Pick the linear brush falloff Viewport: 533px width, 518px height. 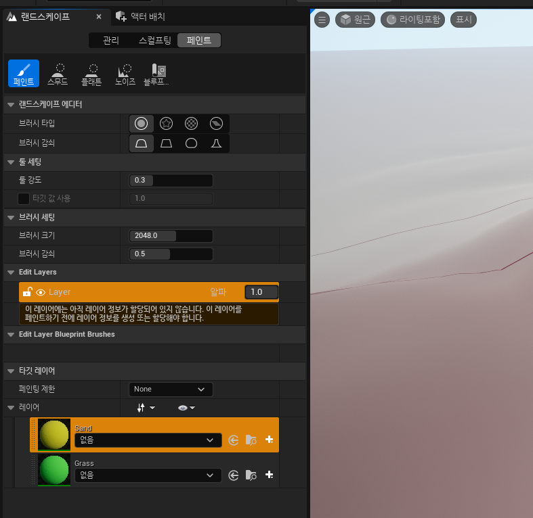(166, 143)
